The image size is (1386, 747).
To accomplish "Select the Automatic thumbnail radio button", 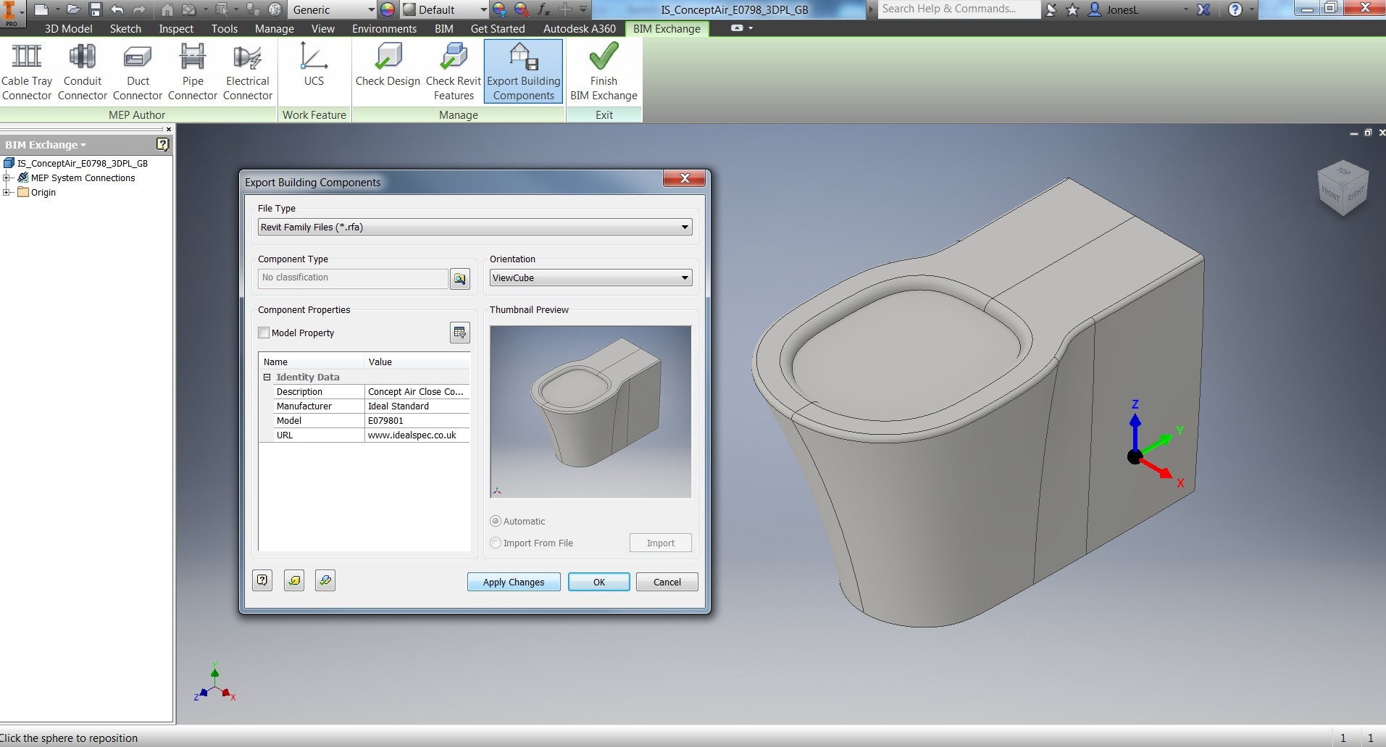I will 496,521.
